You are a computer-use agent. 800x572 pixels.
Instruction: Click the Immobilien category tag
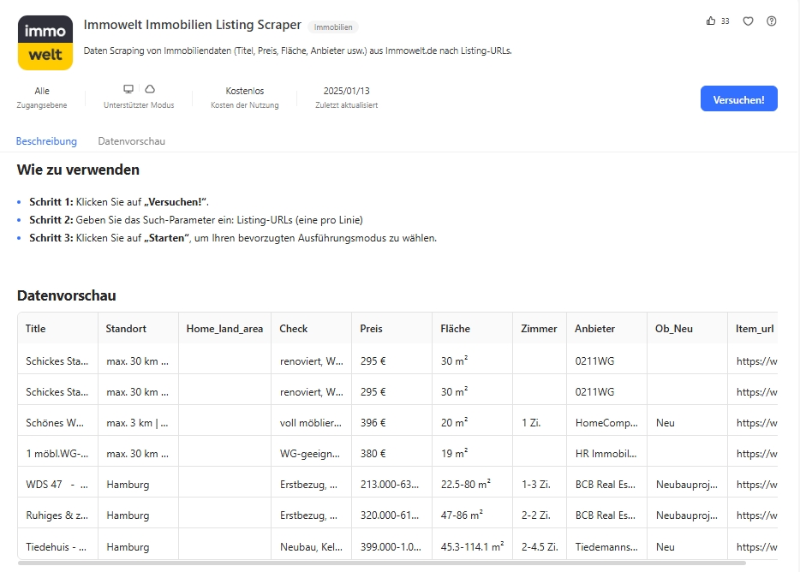333,27
